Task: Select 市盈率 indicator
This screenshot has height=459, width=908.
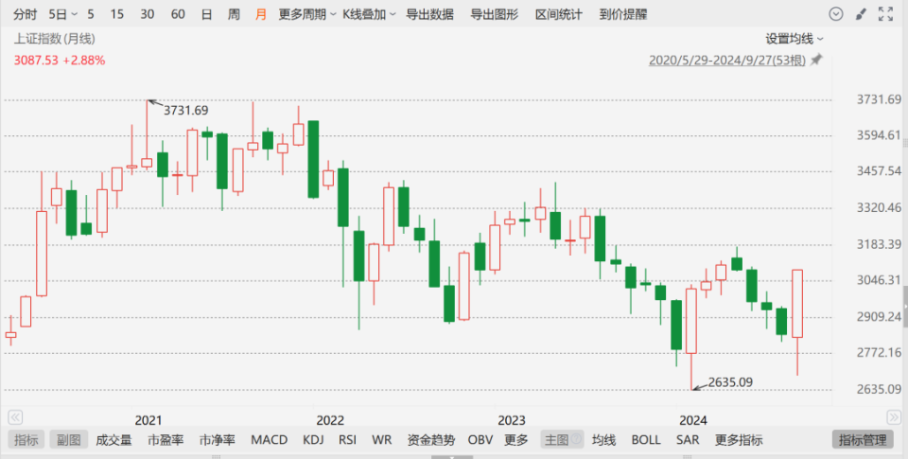Action: click(165, 440)
